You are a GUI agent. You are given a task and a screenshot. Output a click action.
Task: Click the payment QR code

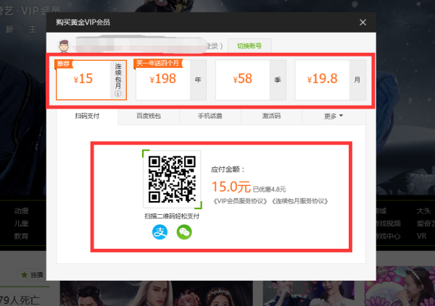click(x=172, y=179)
